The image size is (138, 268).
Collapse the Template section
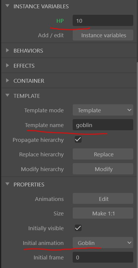[7, 95]
